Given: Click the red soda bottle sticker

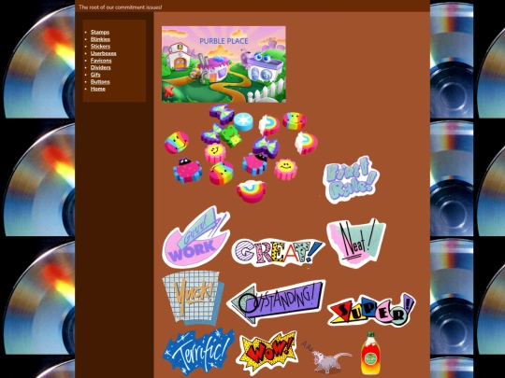Looking at the screenshot, I should (370, 353).
